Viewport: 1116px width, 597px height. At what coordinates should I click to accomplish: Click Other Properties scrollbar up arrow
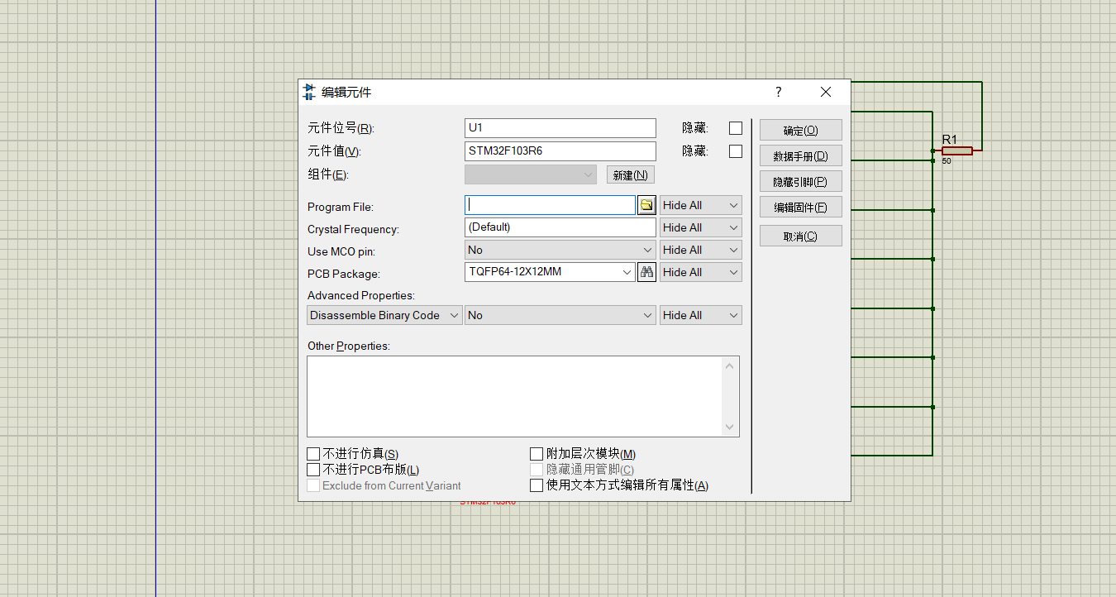(x=729, y=365)
